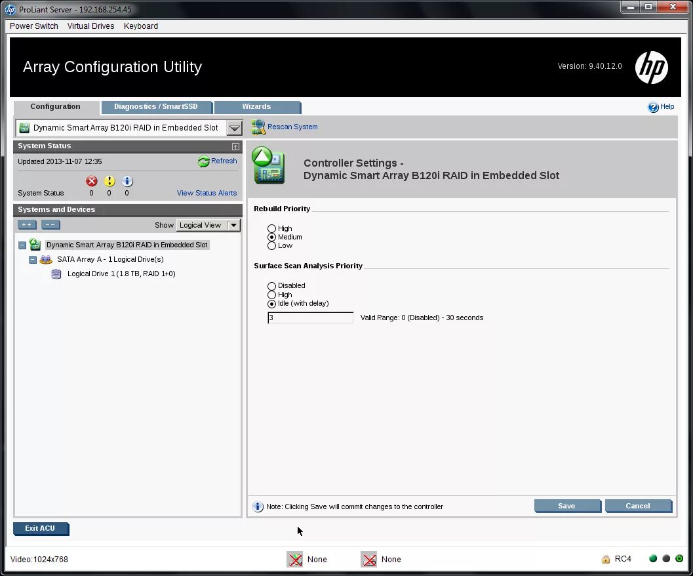693x576 pixels.
Task: Click the Exit ACU button
Action: point(41,529)
